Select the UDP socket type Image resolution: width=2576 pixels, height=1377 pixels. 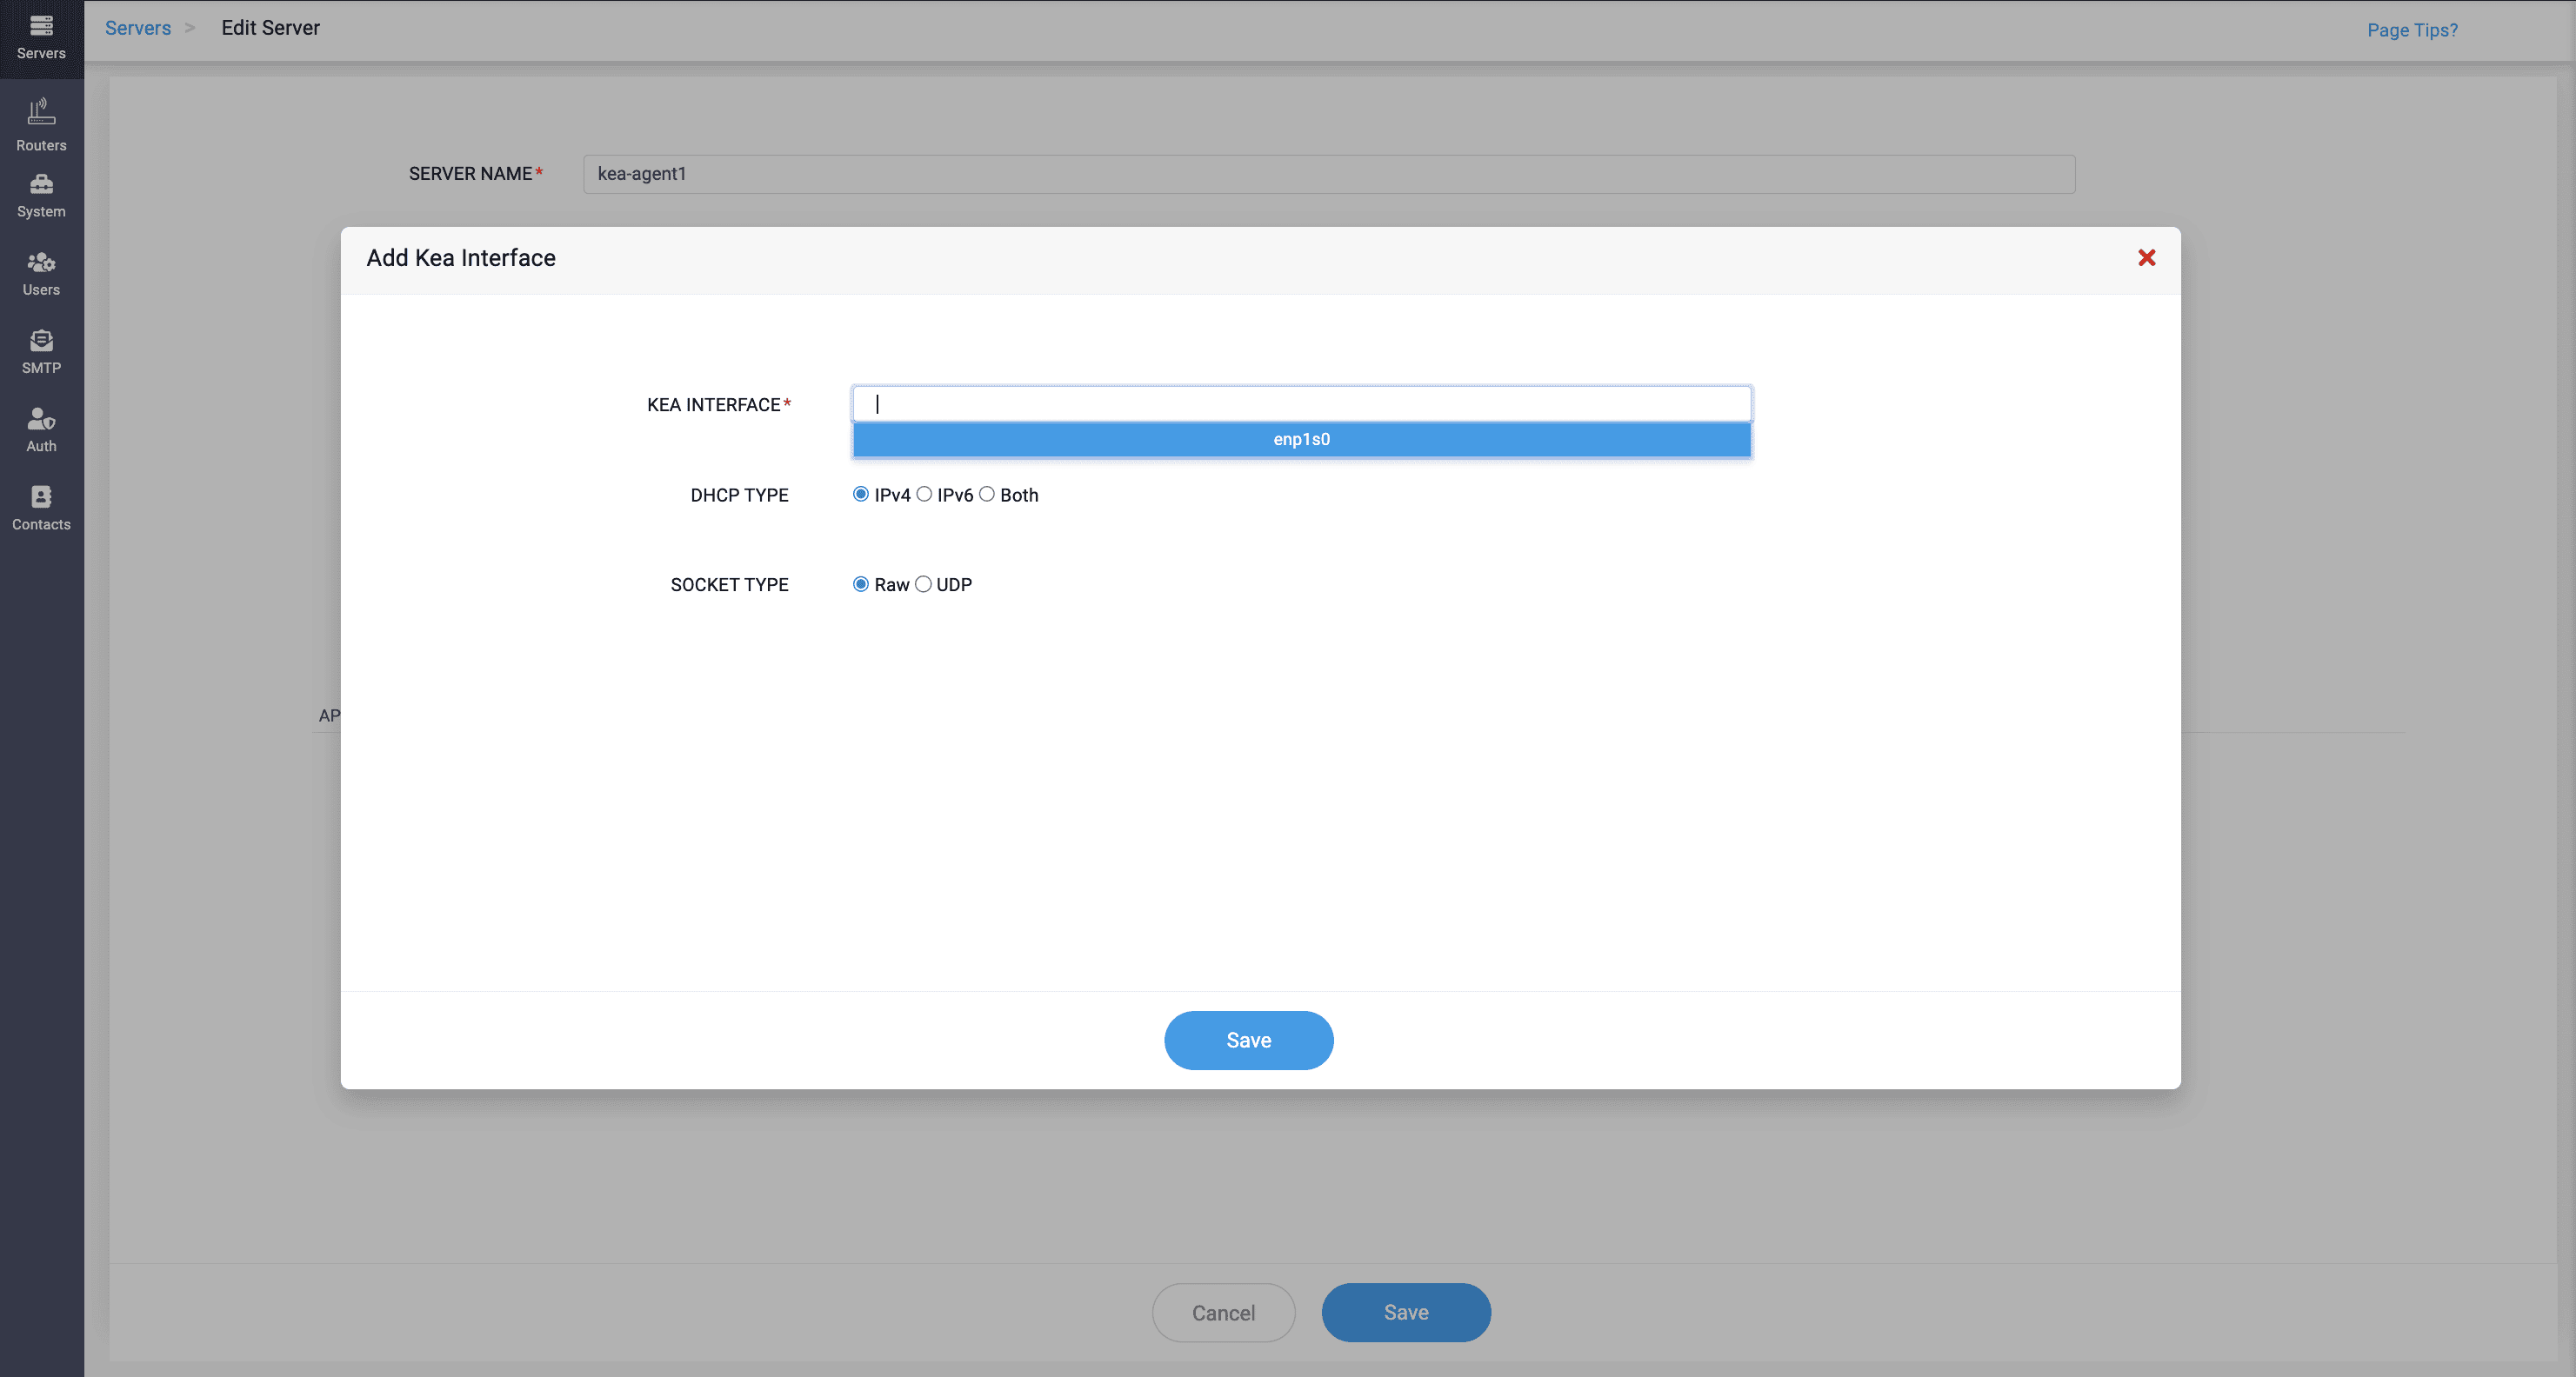(x=923, y=584)
